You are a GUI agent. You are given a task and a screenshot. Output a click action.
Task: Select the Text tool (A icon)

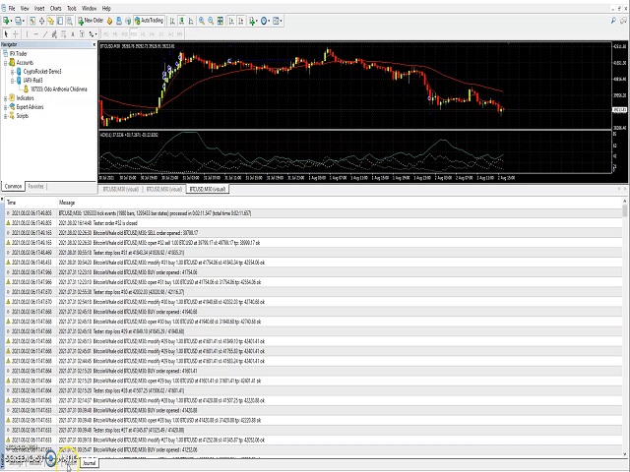point(73,34)
